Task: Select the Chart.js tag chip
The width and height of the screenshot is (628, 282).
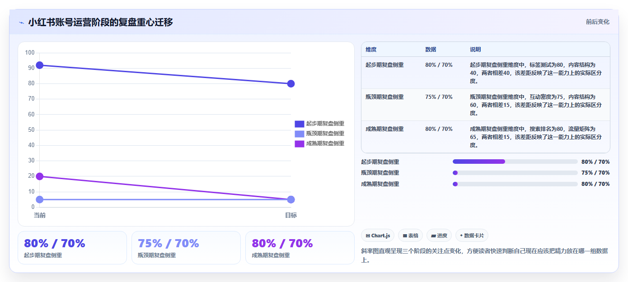Action: [x=378, y=236]
